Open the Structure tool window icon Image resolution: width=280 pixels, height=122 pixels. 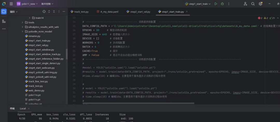coord(4,21)
